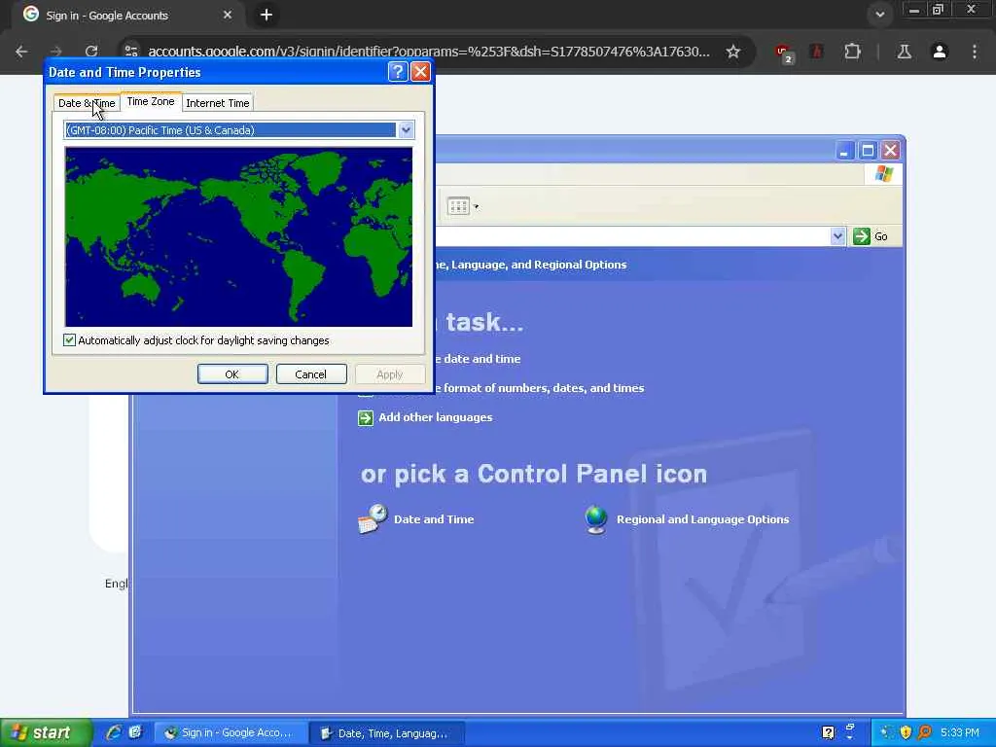Expand the Control Panel address bar dropdown
Viewport: 996px width, 747px height.
(x=837, y=236)
